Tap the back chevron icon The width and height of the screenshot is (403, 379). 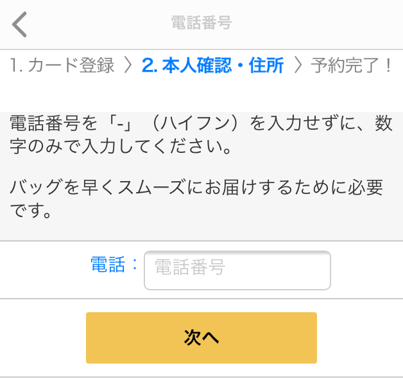20,24
